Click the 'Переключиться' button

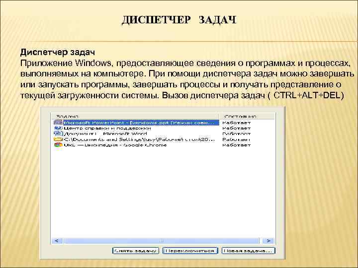point(190,251)
